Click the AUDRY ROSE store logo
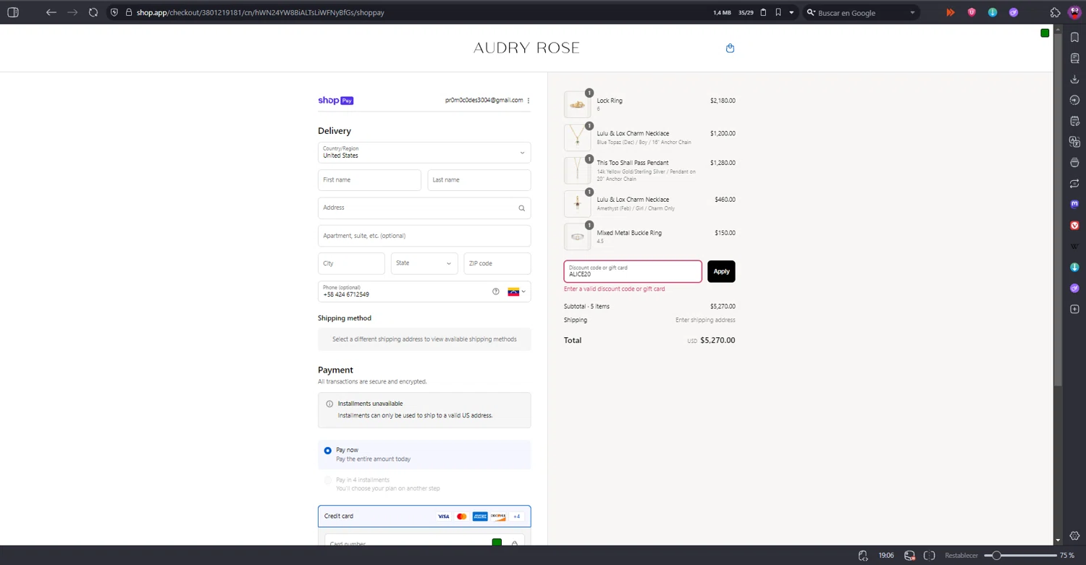The height and width of the screenshot is (565, 1086). (526, 48)
